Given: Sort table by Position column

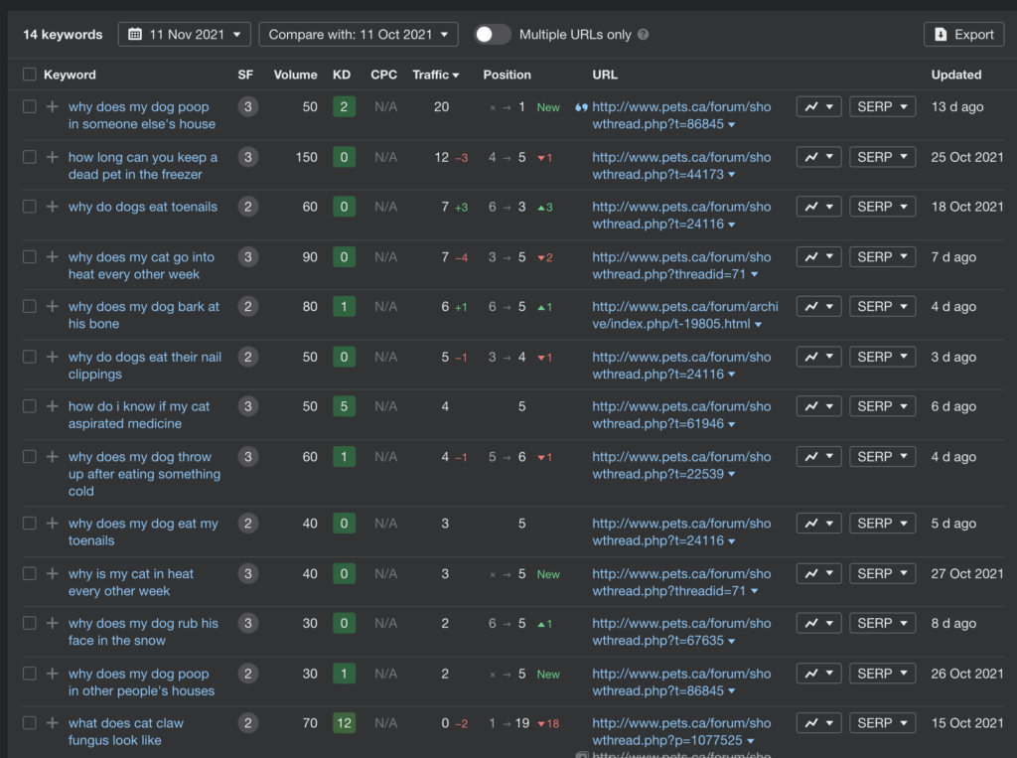Looking at the screenshot, I should (508, 75).
